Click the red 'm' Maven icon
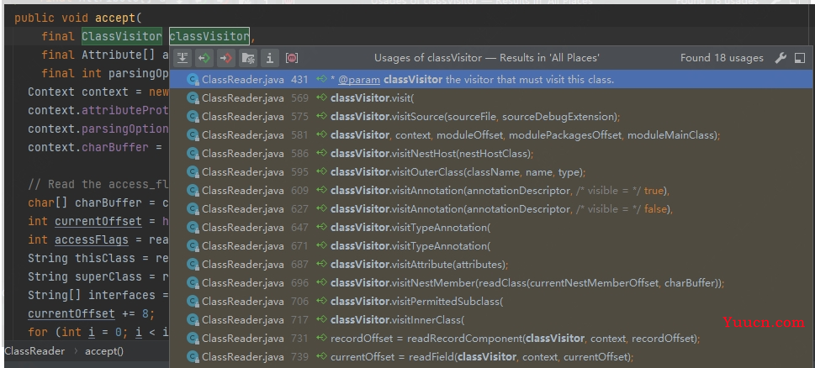 (292, 58)
